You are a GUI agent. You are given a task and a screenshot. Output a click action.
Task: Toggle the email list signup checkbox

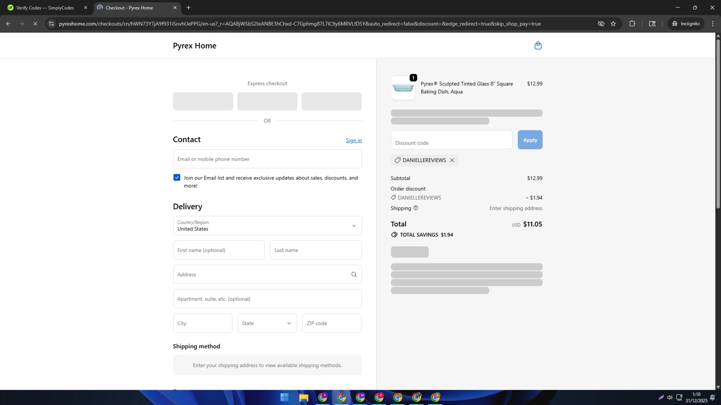pyautogui.click(x=177, y=178)
